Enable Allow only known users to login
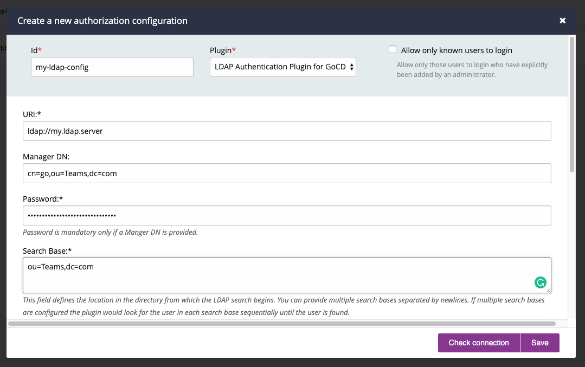Image resolution: width=585 pixels, height=367 pixels. click(393, 50)
